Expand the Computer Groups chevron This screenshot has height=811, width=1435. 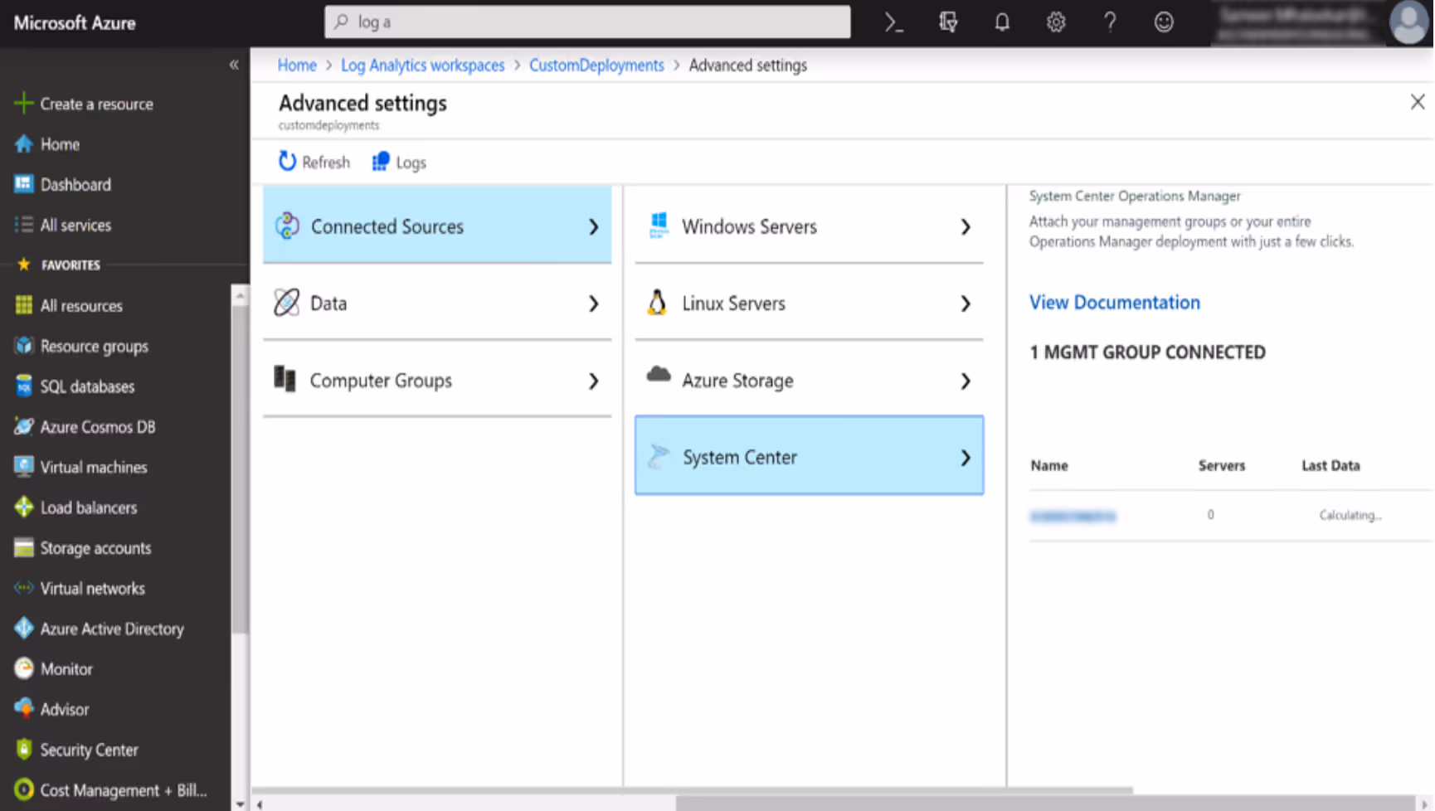(593, 381)
